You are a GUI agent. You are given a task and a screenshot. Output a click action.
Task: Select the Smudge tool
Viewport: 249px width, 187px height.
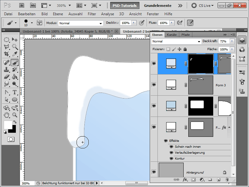click(x=7, y=84)
